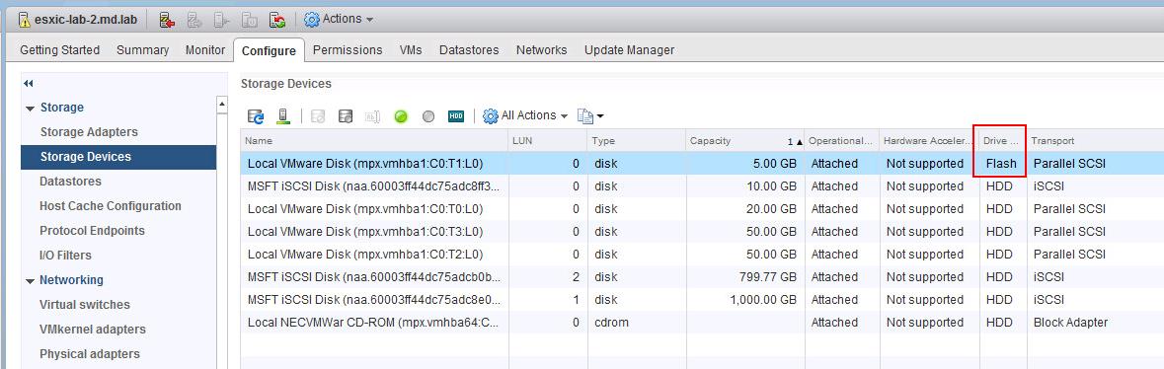Click the attach disk icon in Storage Devices toolbar
Screen dimensions: 1164x369
346,115
